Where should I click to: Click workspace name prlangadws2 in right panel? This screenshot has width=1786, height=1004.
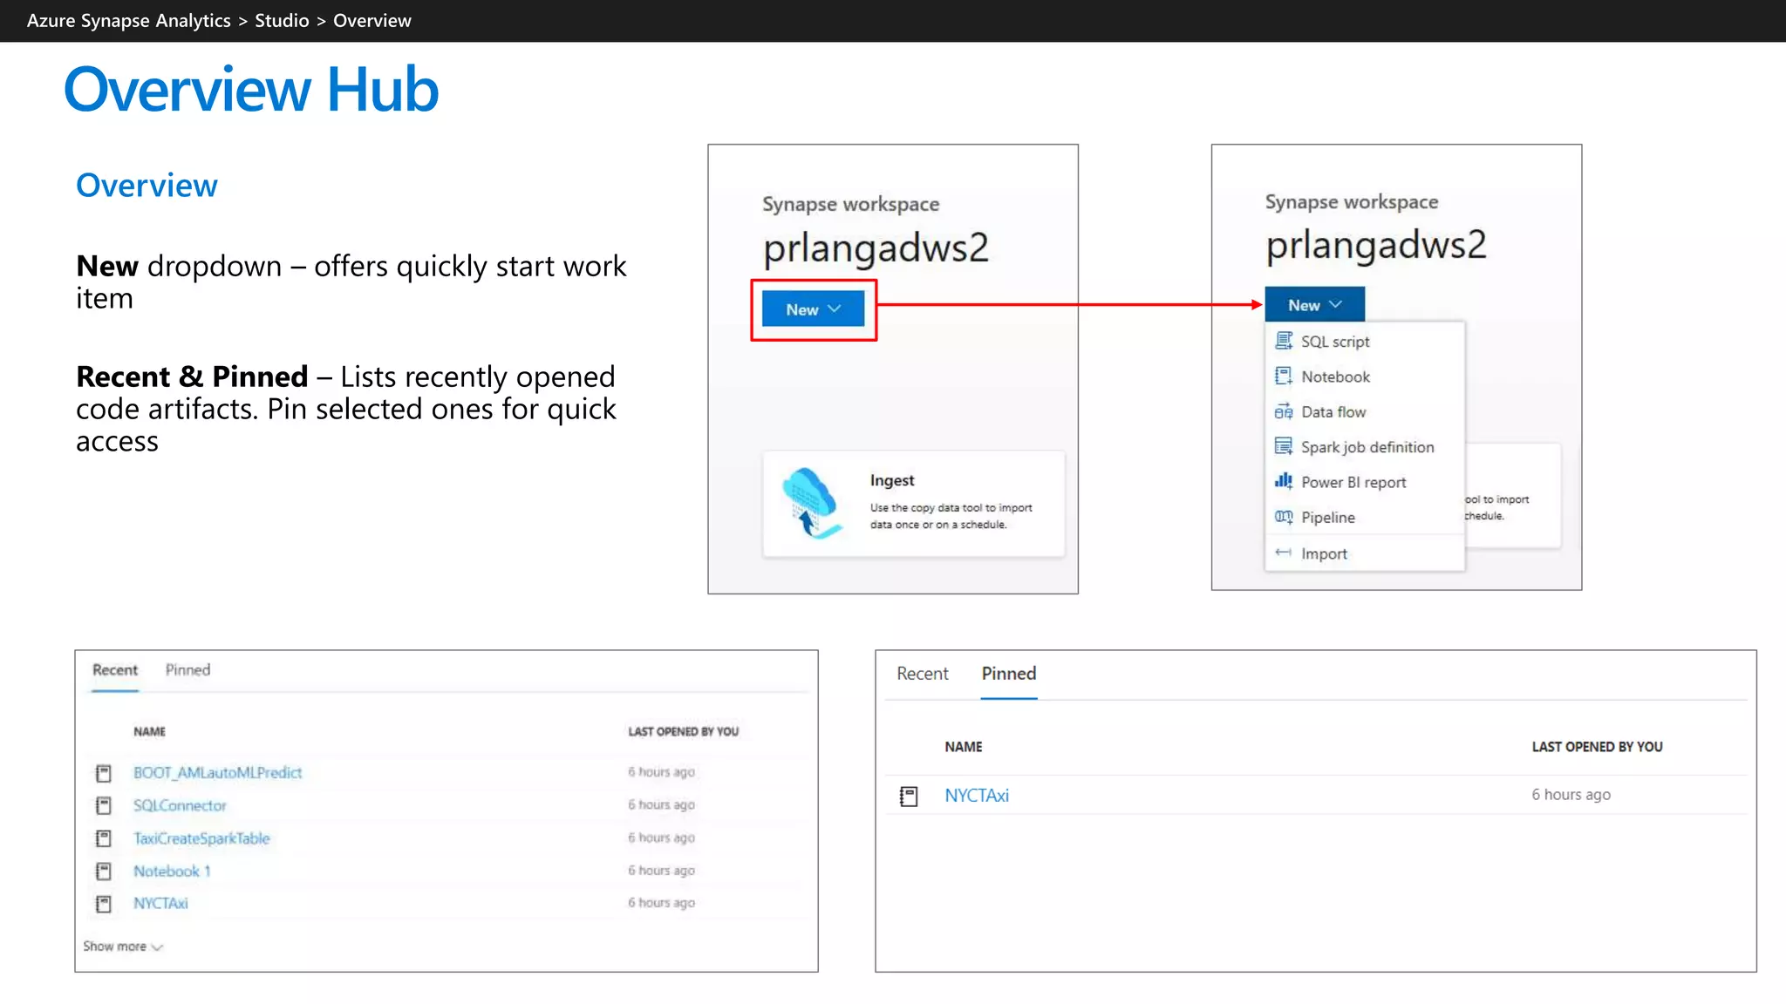pos(1376,246)
